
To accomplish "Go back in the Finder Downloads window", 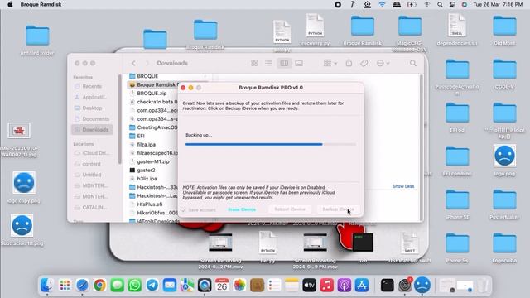I will [134, 63].
